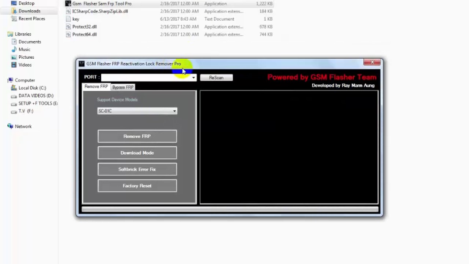Screen dimensions: 469x264
Task: Click the 678 KB size cell
Action: 266,27
